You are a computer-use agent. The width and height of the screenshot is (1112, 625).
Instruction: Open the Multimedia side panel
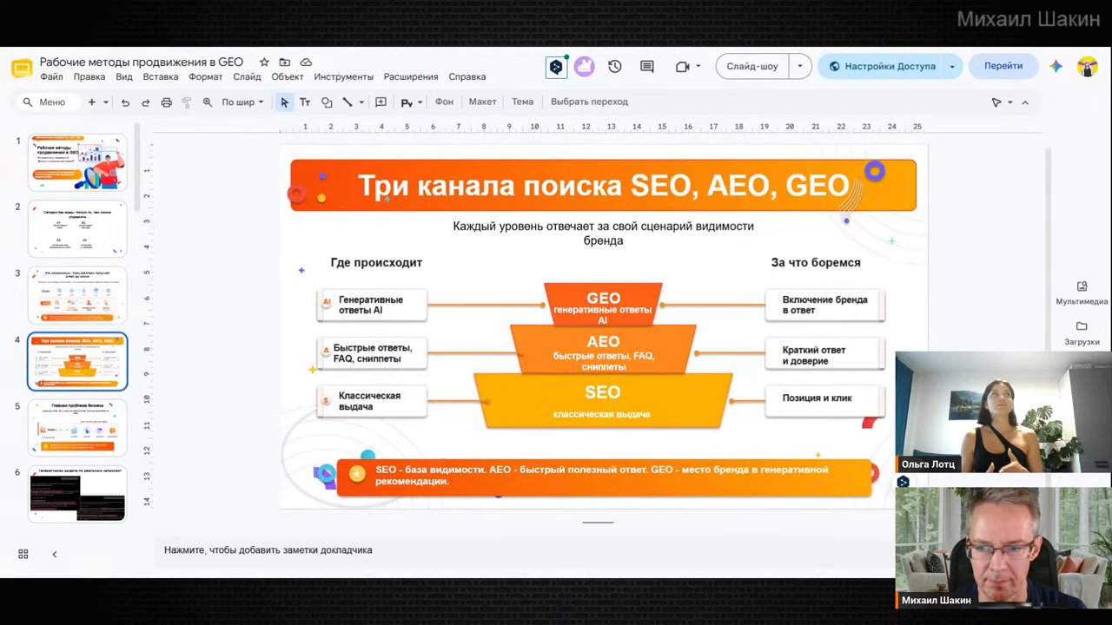[x=1082, y=293]
